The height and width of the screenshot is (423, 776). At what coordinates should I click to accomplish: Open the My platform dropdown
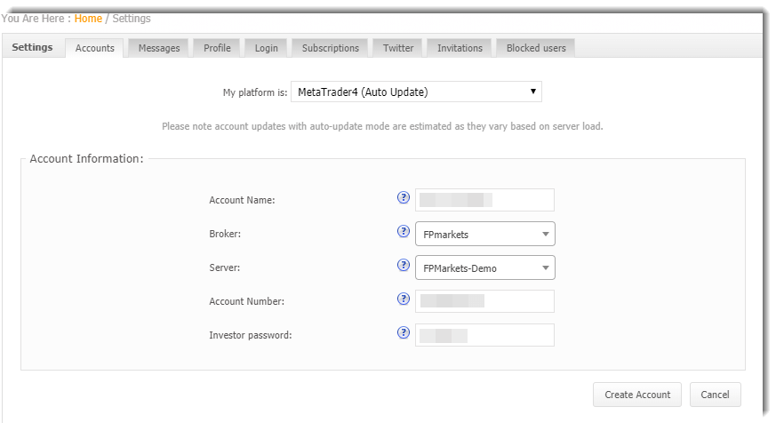(416, 92)
